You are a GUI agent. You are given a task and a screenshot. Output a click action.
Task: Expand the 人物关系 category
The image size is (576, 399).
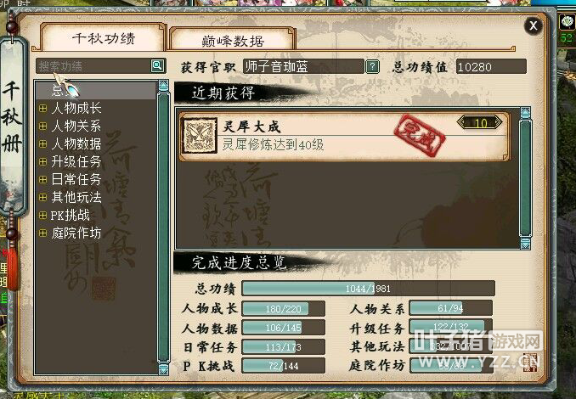42,126
